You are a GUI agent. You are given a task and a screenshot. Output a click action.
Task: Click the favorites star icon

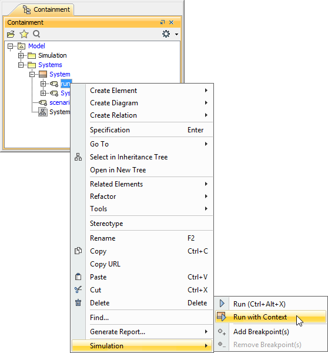[24, 34]
